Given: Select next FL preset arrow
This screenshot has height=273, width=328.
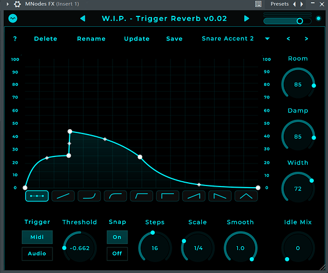Looking at the screenshot, I should click(302, 4).
